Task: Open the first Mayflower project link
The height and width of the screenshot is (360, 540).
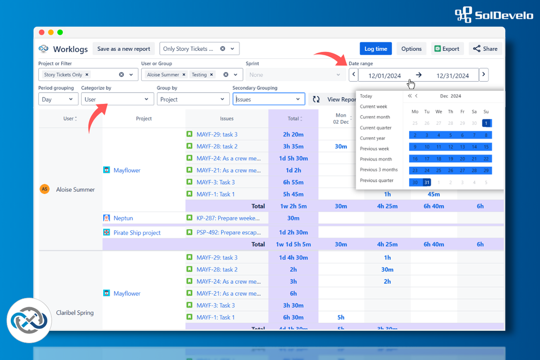Action: [126, 170]
